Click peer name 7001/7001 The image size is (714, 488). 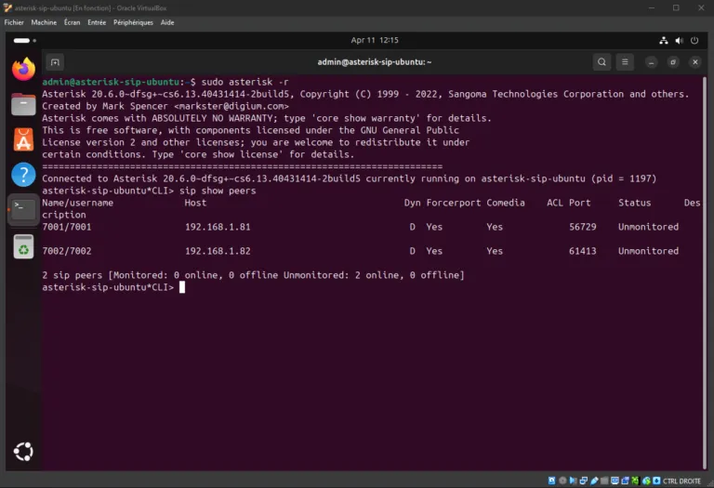pos(67,227)
